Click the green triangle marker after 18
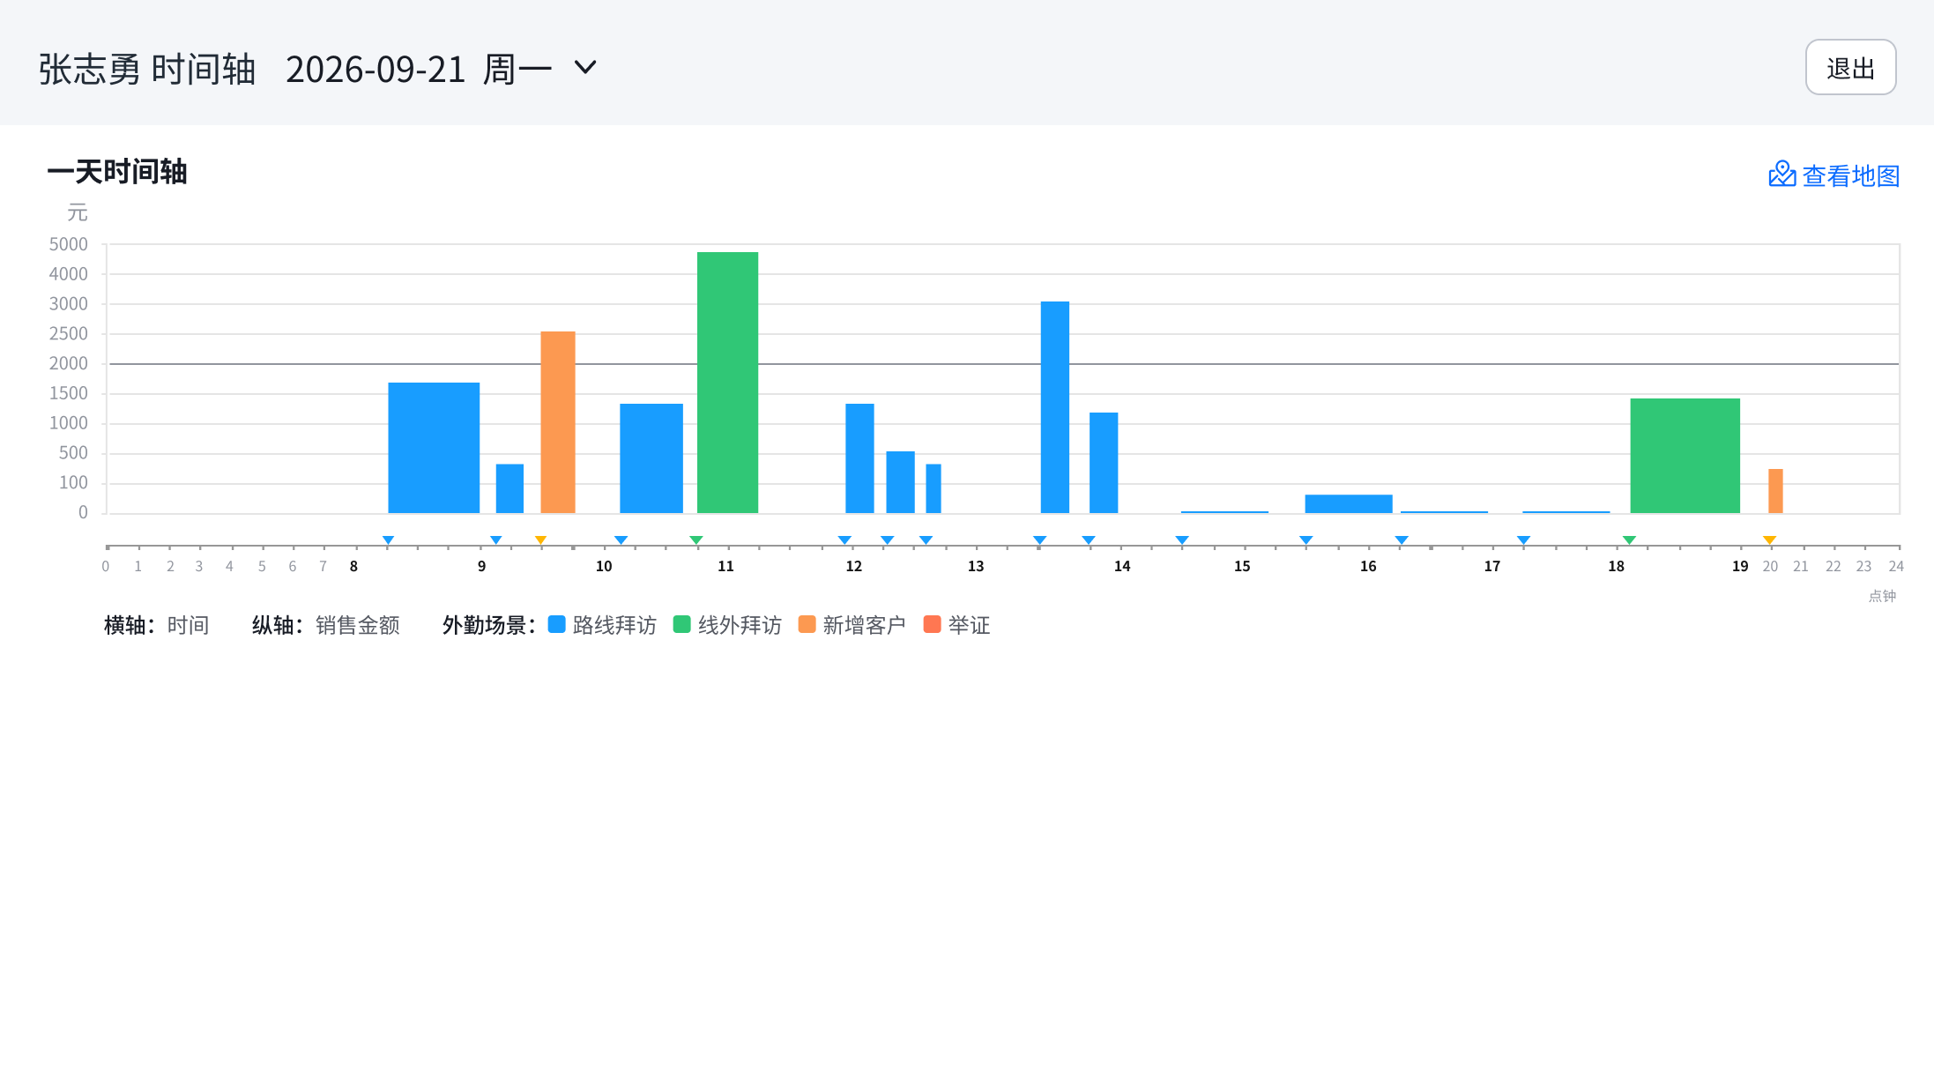The height and width of the screenshot is (1079, 1934). [1629, 539]
